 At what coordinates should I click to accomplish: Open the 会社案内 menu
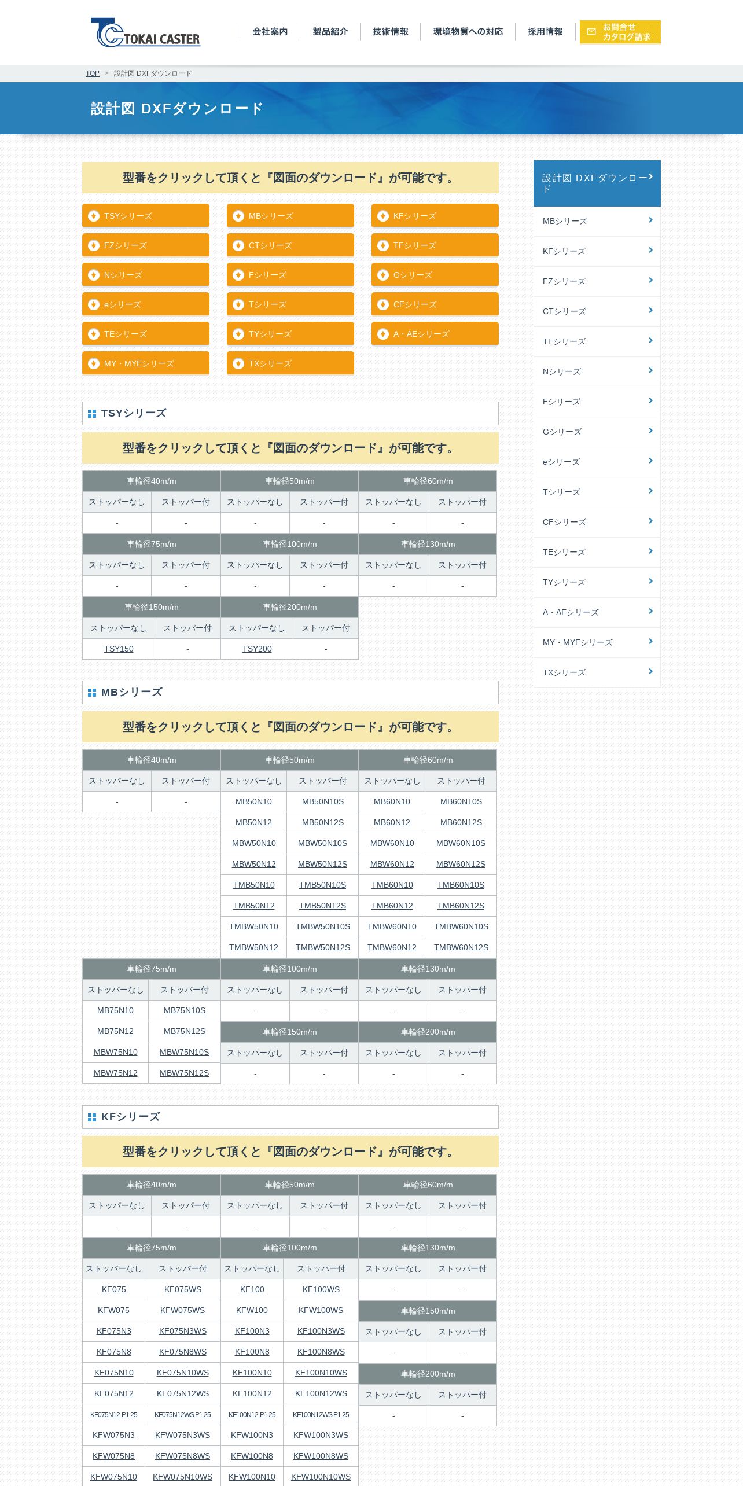click(x=270, y=32)
